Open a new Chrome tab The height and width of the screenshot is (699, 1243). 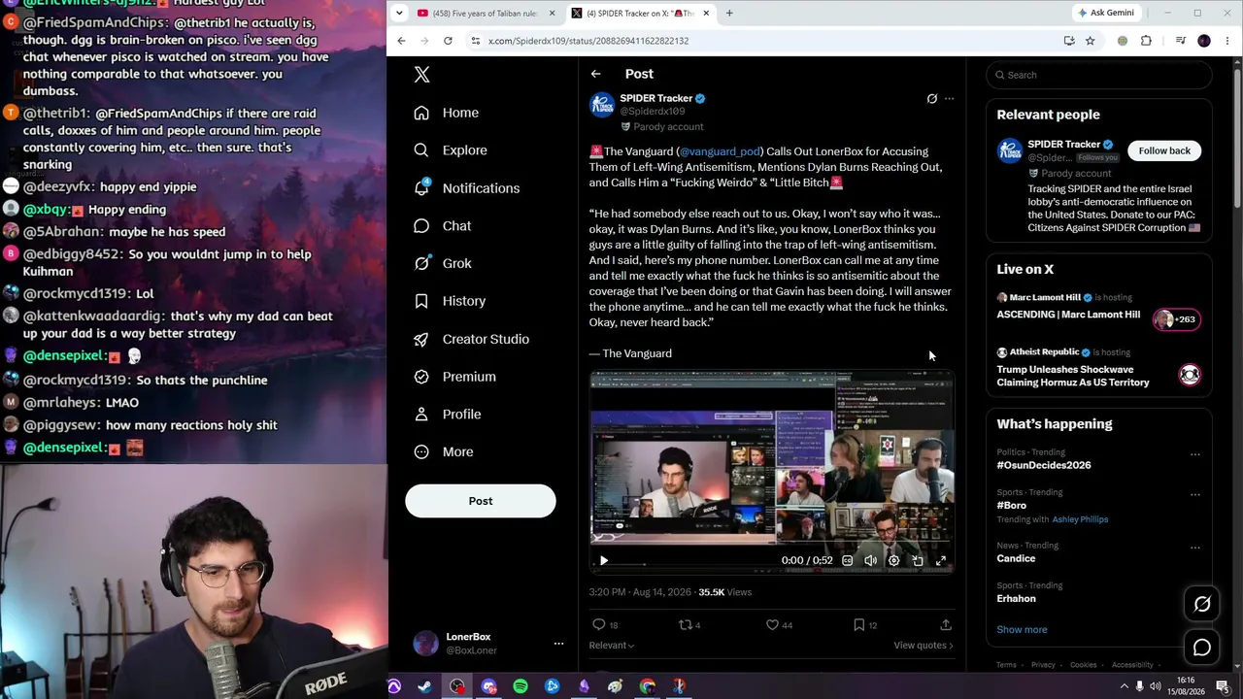click(729, 13)
